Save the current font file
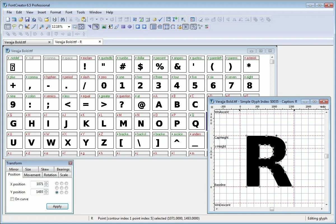Screen dimensions: 336x224 pos(27,19)
